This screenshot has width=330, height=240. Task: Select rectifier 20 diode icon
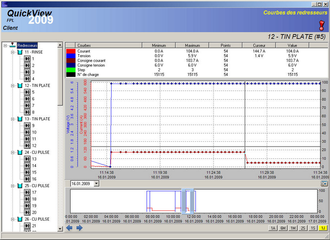pos(27,212)
